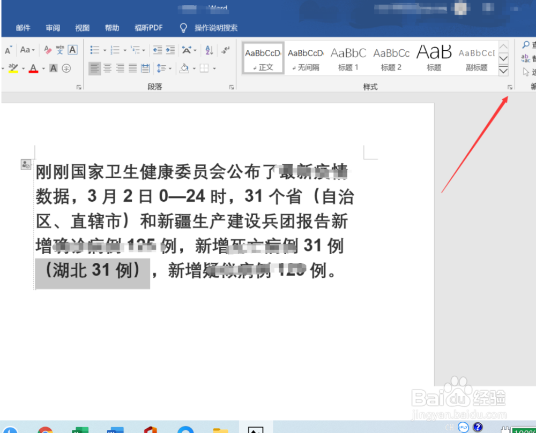Toggle Distributed paragraph alignment
536x433 pixels.
point(145,69)
